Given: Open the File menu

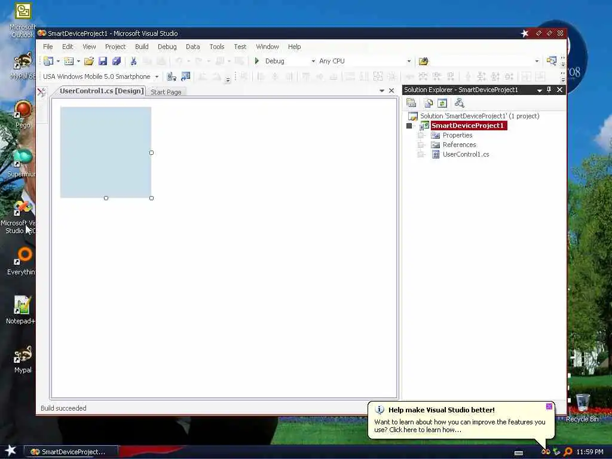Looking at the screenshot, I should click(x=48, y=47).
